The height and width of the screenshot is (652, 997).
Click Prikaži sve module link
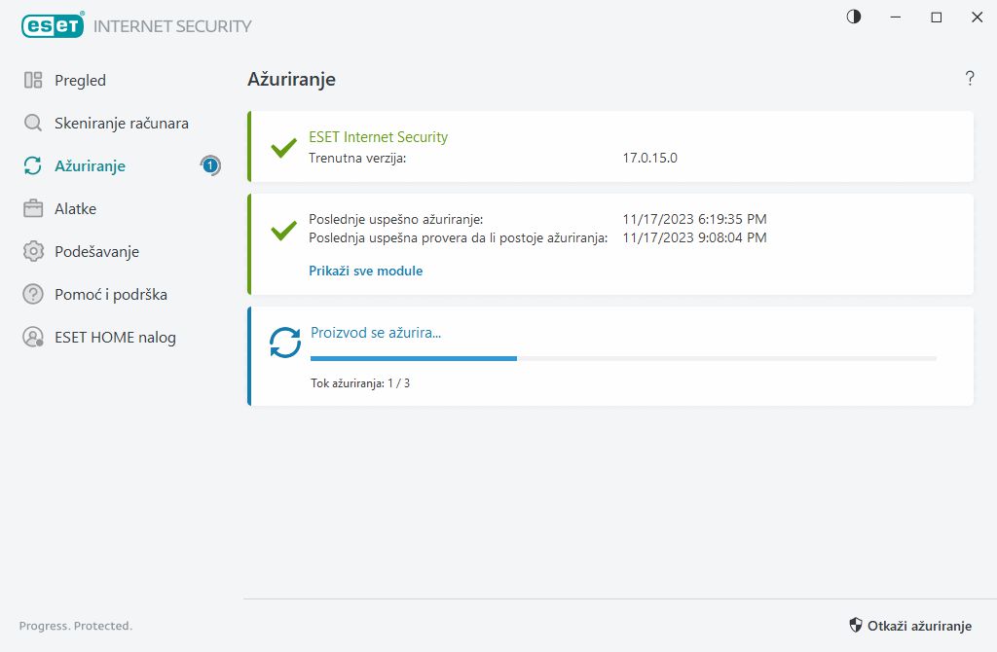(365, 271)
